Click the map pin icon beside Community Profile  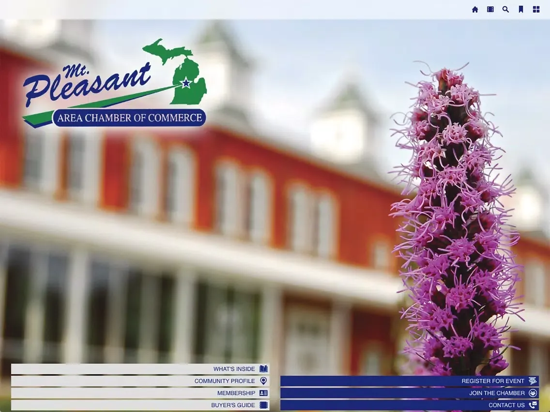(x=263, y=381)
